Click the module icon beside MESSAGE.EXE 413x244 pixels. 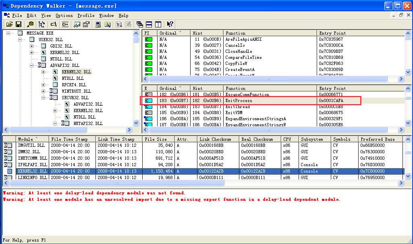click(x=20, y=33)
